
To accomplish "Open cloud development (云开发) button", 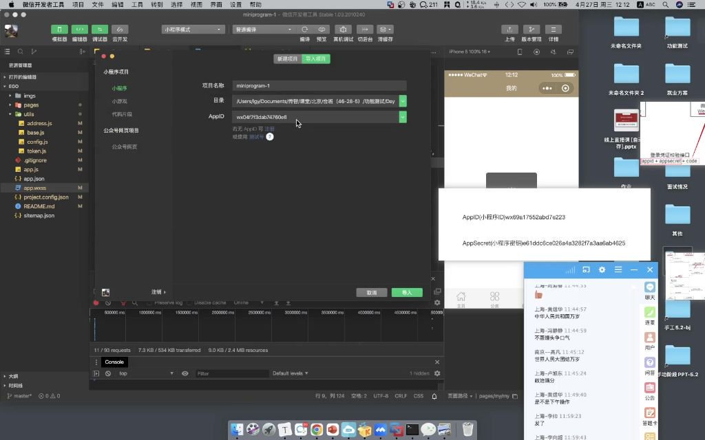I will (120, 29).
